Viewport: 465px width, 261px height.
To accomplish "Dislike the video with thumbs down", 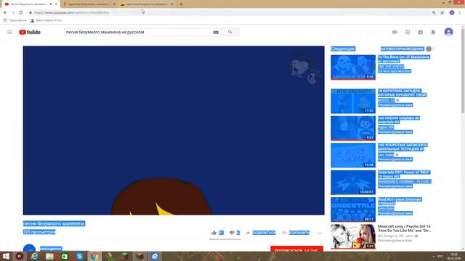I will click(232, 233).
